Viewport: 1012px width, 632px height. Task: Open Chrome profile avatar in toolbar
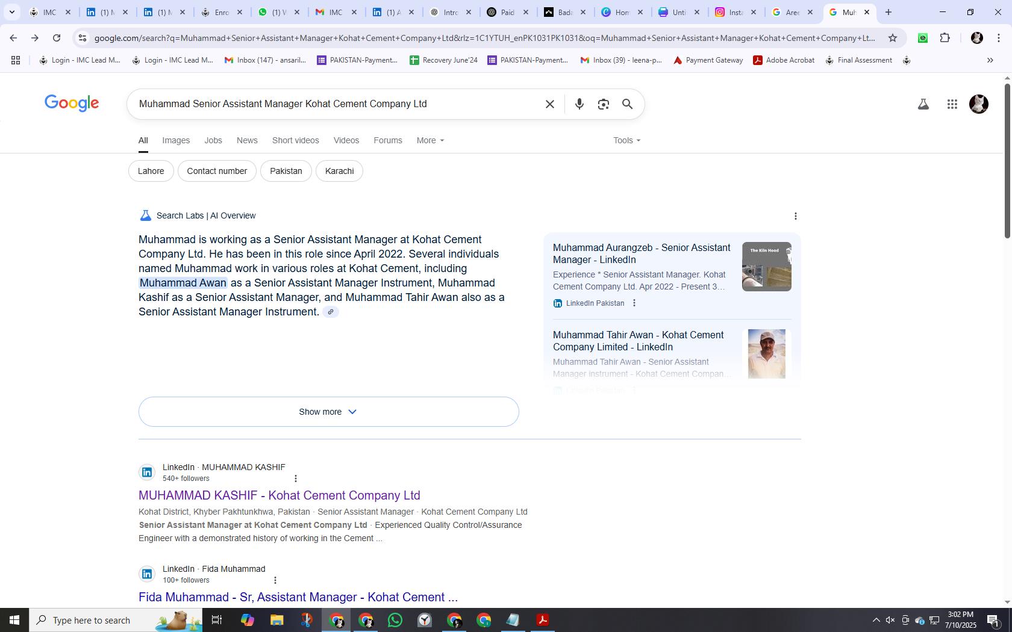(976, 38)
